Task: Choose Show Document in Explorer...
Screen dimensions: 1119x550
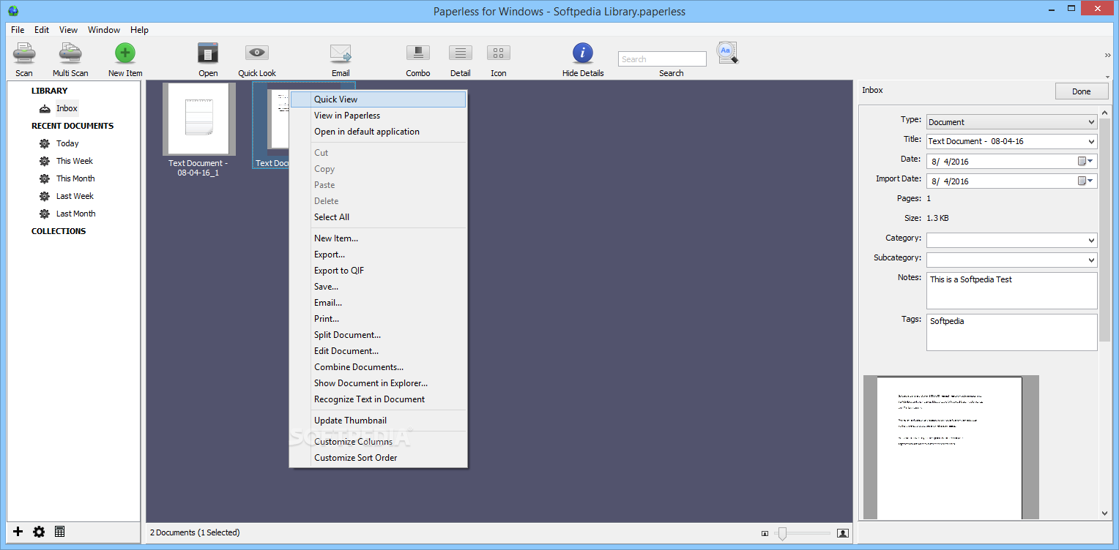Action: coord(379,383)
